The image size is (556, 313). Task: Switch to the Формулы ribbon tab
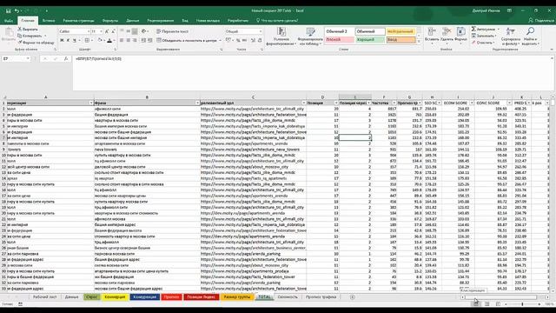pyautogui.click(x=110, y=21)
